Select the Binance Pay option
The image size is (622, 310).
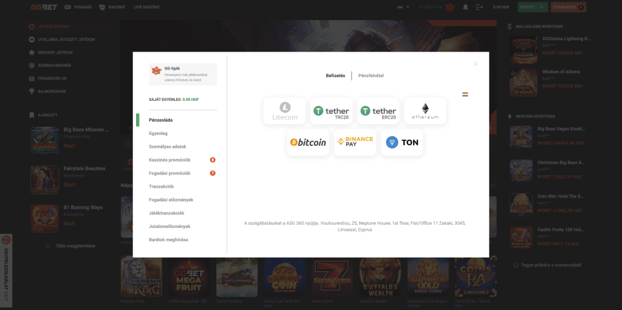(355, 142)
